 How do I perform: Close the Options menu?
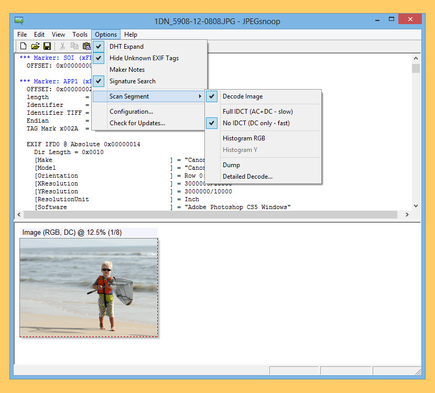click(x=106, y=35)
